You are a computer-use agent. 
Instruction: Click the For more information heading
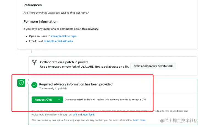(x=40, y=21)
